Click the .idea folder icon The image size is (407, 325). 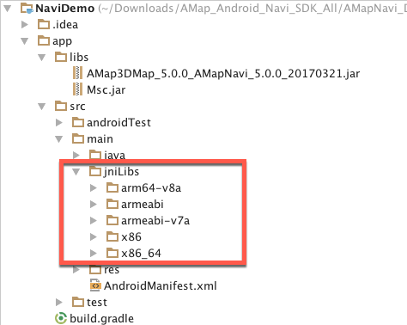point(44,24)
